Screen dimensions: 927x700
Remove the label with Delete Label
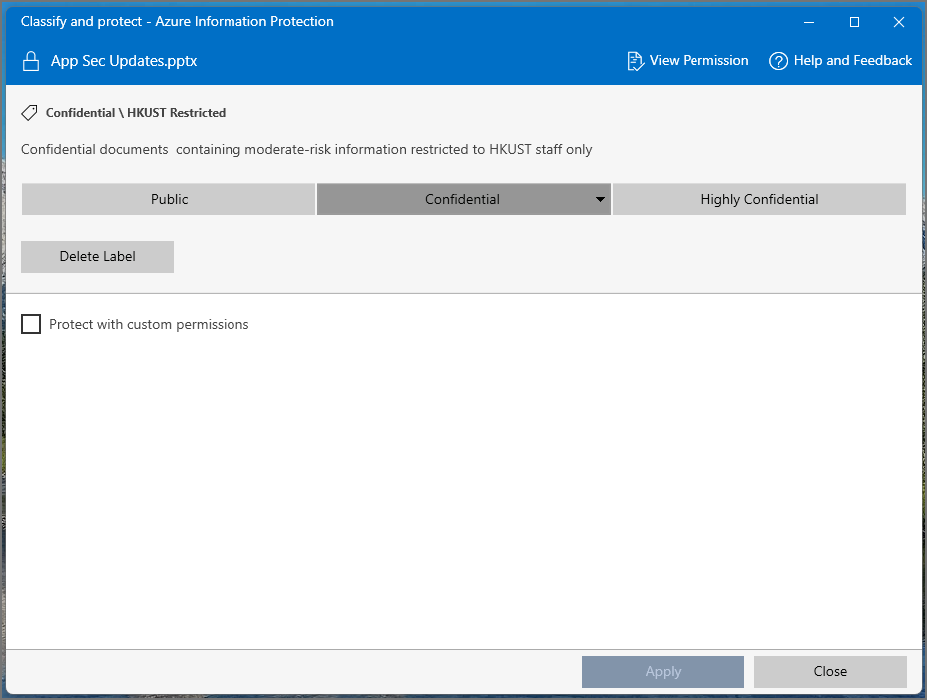click(97, 257)
